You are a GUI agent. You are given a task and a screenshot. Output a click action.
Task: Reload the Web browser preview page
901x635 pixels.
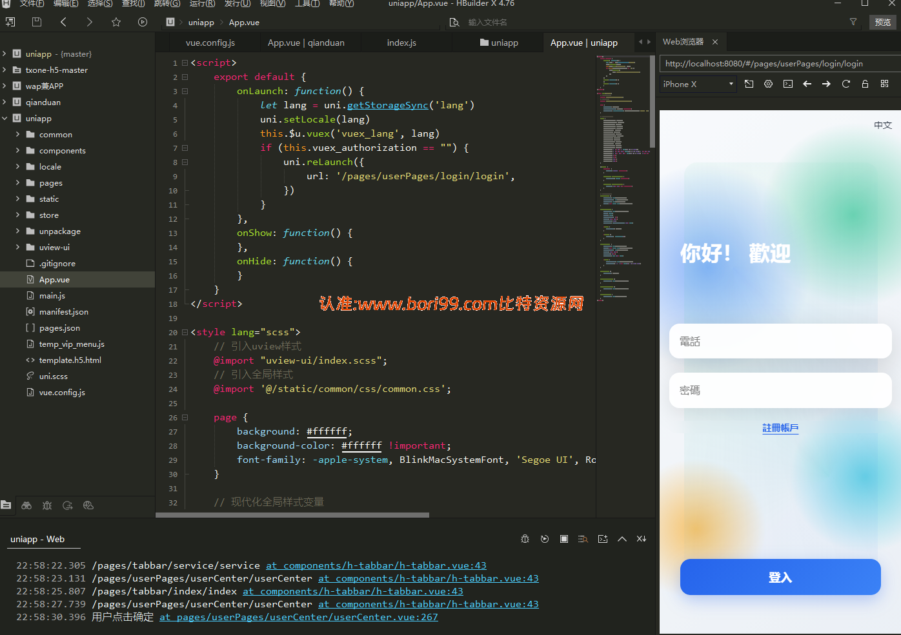click(845, 84)
